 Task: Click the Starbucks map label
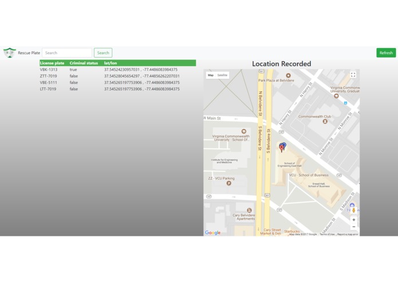click(292, 231)
